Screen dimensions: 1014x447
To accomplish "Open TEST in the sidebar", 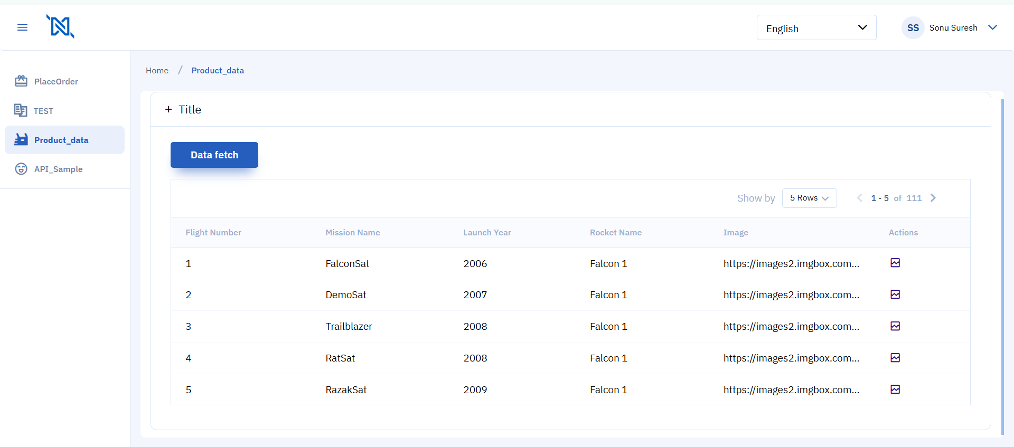I will click(x=64, y=110).
